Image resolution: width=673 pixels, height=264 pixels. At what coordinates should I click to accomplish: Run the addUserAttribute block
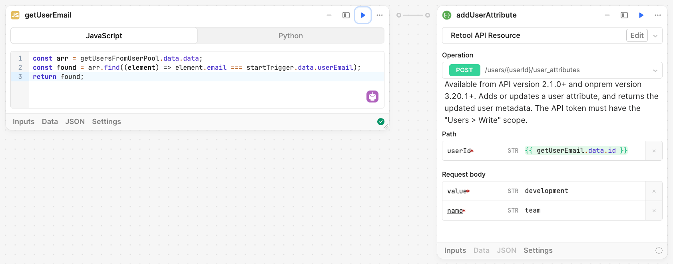pos(641,15)
